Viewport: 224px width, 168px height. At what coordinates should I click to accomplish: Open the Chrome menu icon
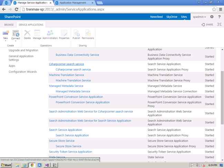pos(221,9)
